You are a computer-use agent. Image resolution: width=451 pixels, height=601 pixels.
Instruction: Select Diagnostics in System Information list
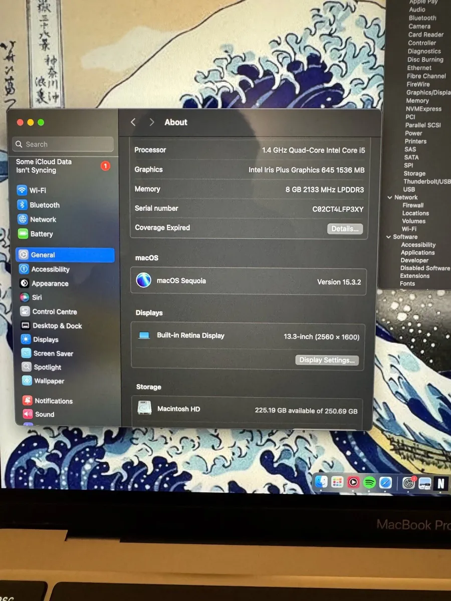[x=424, y=51]
